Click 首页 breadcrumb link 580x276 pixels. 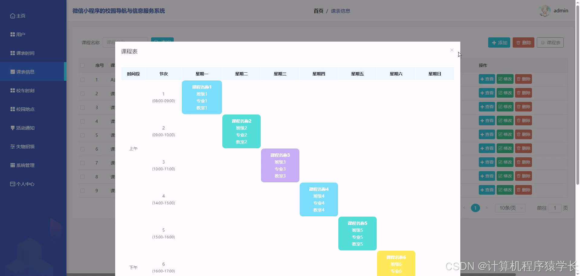318,11
